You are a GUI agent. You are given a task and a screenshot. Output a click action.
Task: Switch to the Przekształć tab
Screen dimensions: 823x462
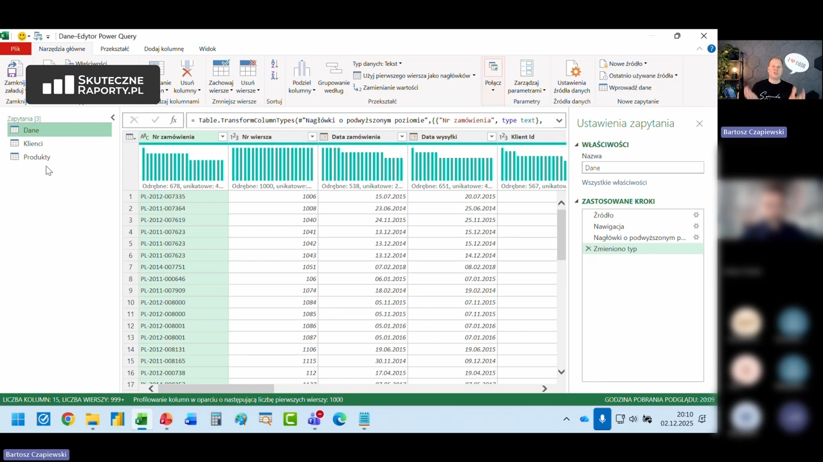pyautogui.click(x=114, y=49)
